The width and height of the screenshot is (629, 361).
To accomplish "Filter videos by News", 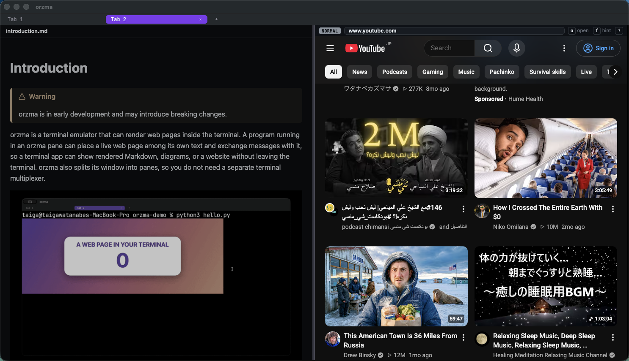I will coord(360,72).
